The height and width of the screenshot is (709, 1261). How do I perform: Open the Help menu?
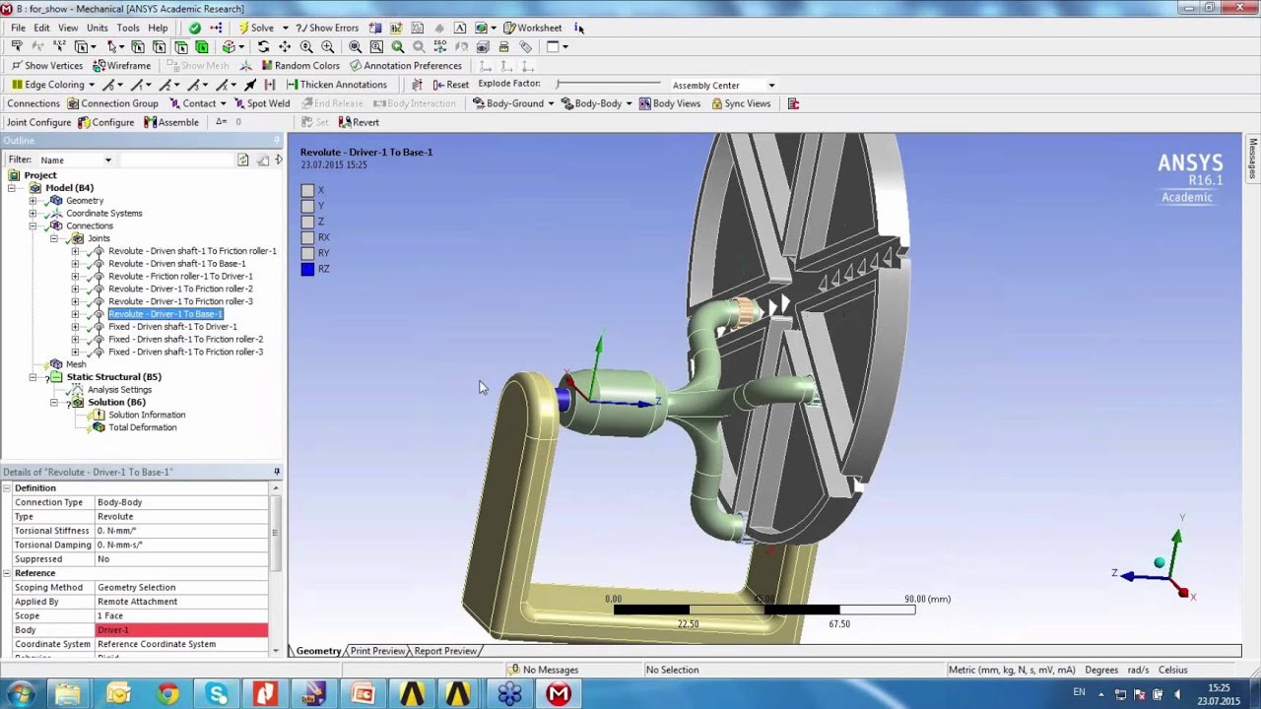[x=158, y=28]
